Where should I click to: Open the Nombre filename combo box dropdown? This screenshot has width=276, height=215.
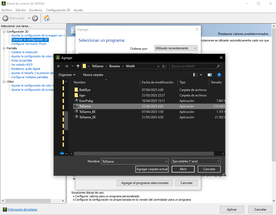click(x=166, y=161)
